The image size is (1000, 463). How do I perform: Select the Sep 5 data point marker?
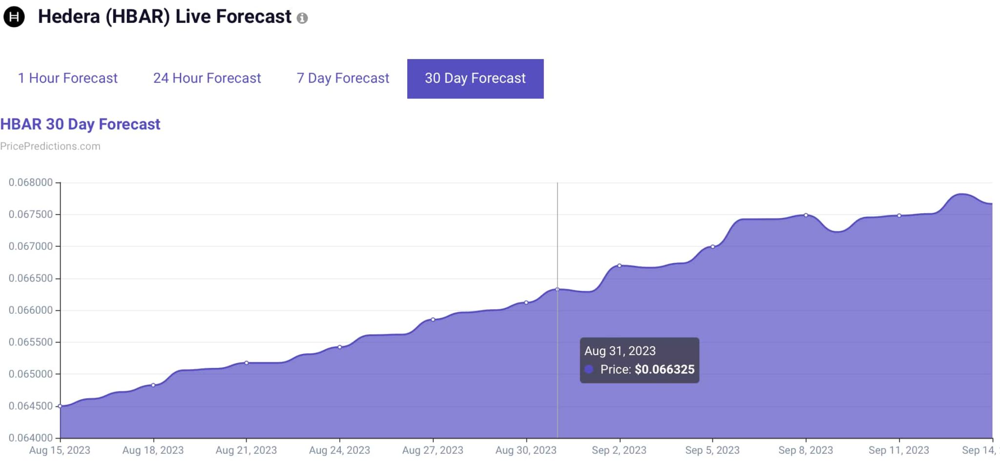pos(713,246)
